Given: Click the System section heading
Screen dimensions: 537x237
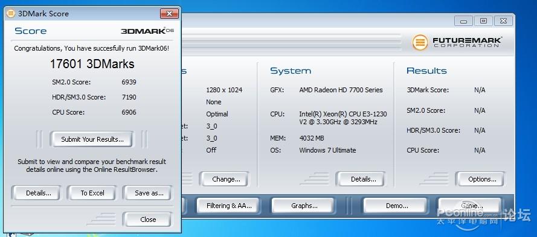Looking at the screenshot, I should pos(291,71).
